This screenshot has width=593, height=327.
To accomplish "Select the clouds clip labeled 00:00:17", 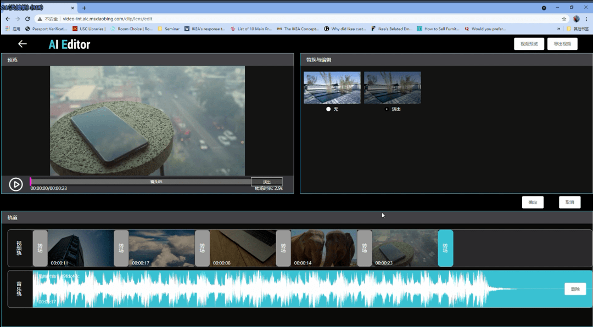I will [x=161, y=248].
